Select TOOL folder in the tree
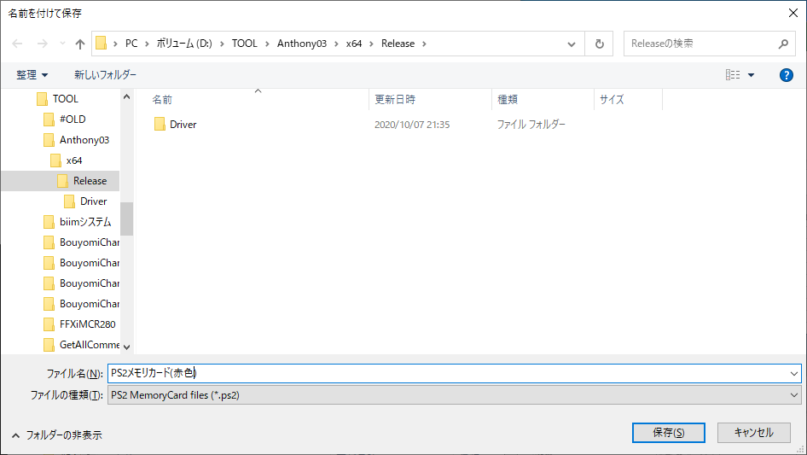This screenshot has width=807, height=455. pos(66,98)
